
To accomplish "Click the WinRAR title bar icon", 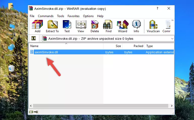I will click(x=31, y=8).
